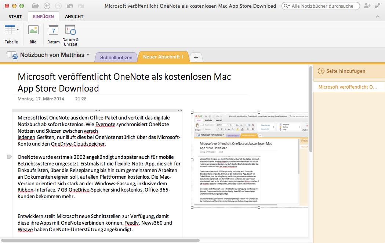The height and width of the screenshot is (243, 385).
Task: Open the ANSICHT tab
Action: click(74, 17)
